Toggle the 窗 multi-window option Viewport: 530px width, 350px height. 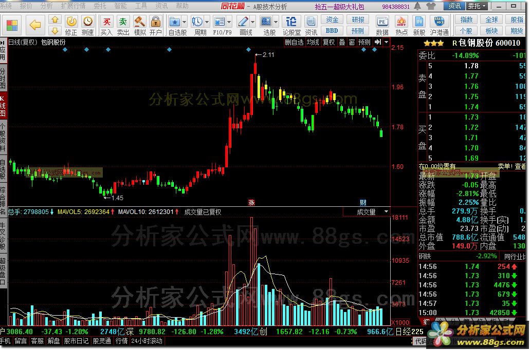pyautogui.click(x=352, y=42)
